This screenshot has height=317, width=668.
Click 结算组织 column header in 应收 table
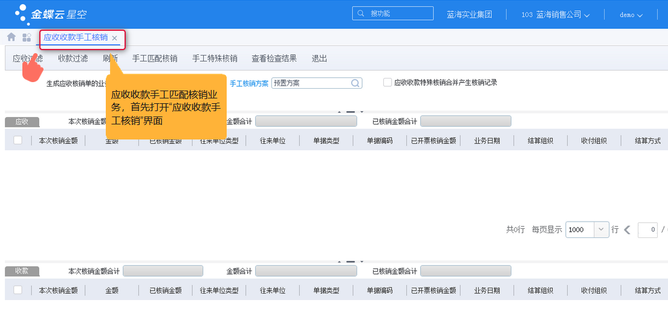click(x=540, y=141)
